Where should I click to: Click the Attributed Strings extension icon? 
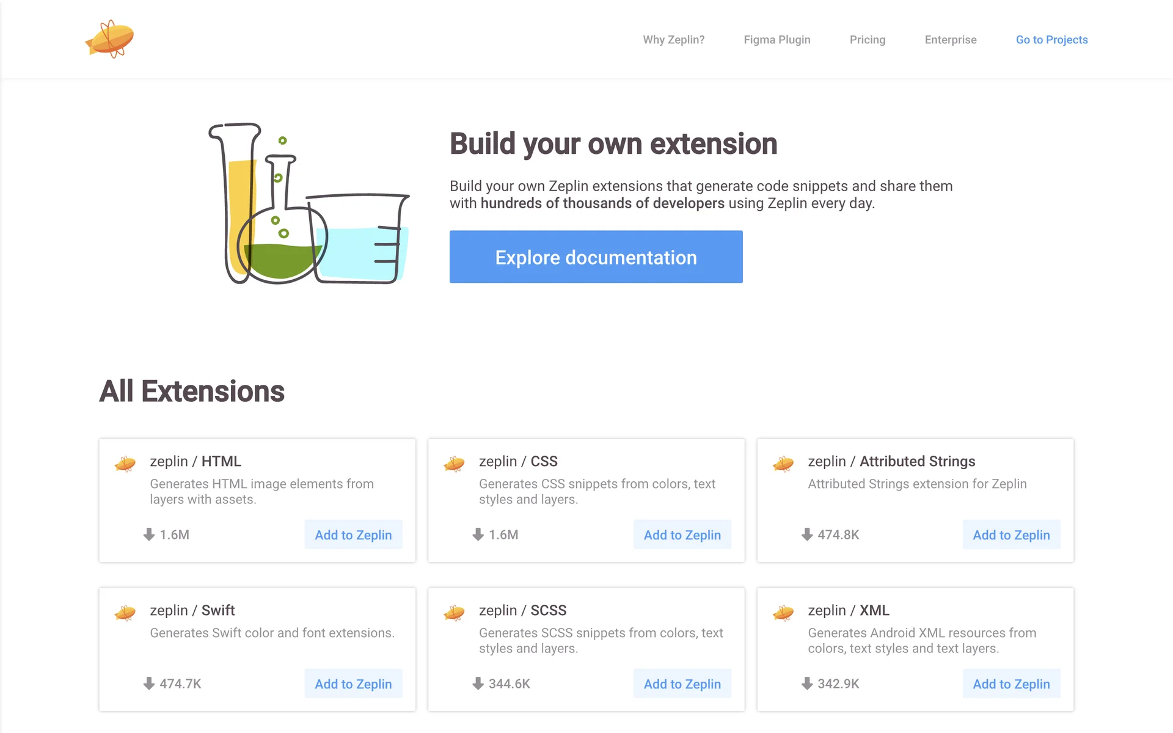click(x=783, y=464)
